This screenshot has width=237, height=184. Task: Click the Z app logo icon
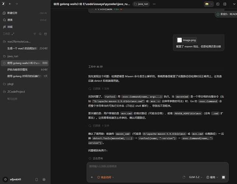(x=3, y=4)
